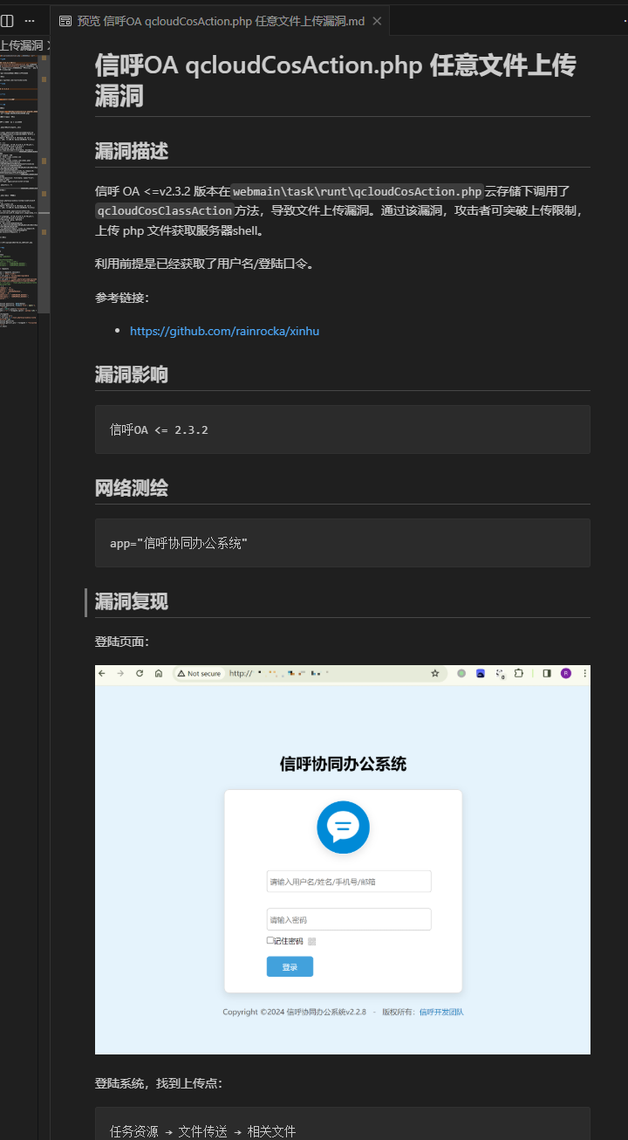Click the green circle extension icon in embedded browser

[461, 674]
